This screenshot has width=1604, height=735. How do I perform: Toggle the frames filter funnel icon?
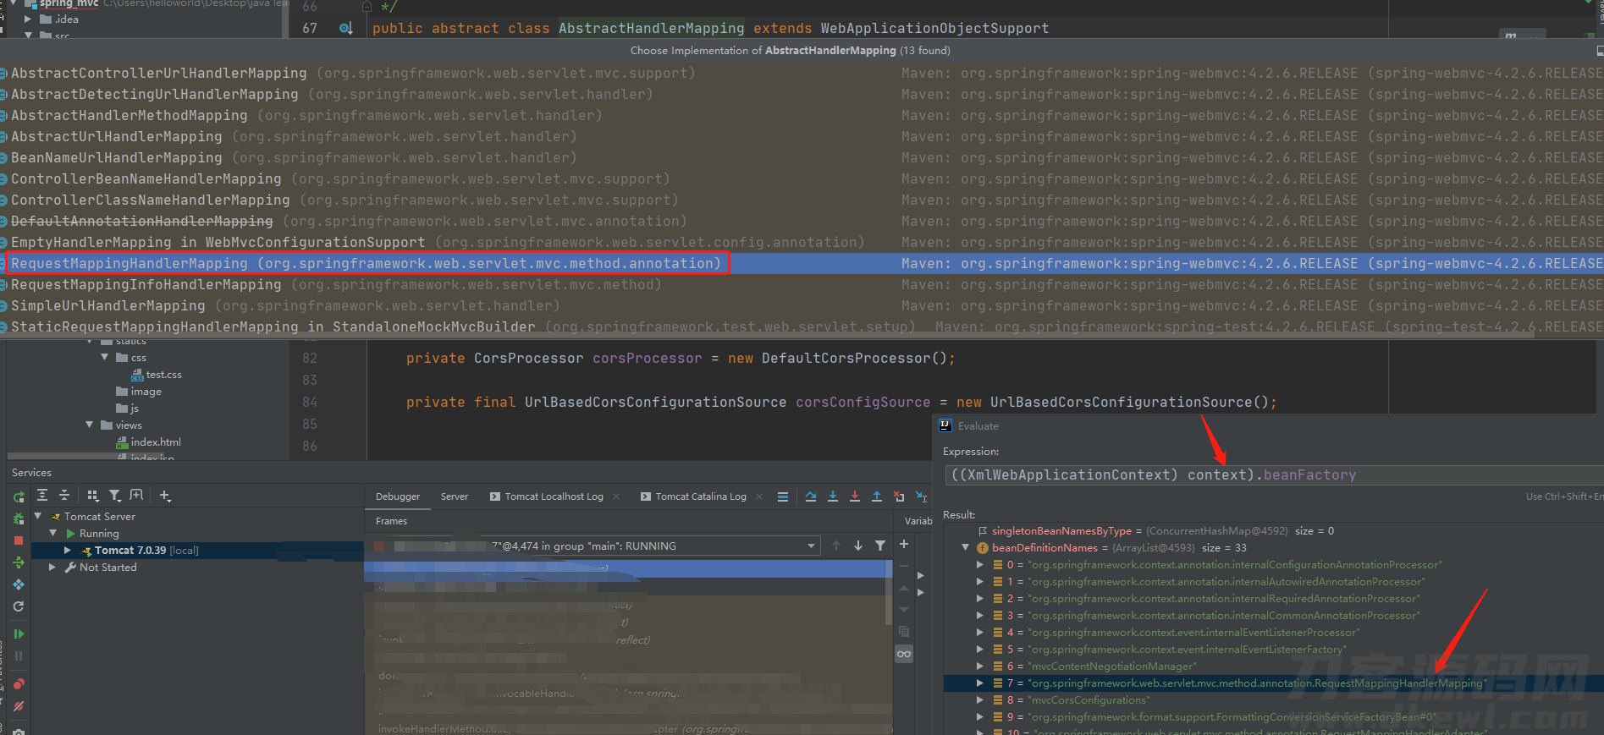tap(880, 546)
